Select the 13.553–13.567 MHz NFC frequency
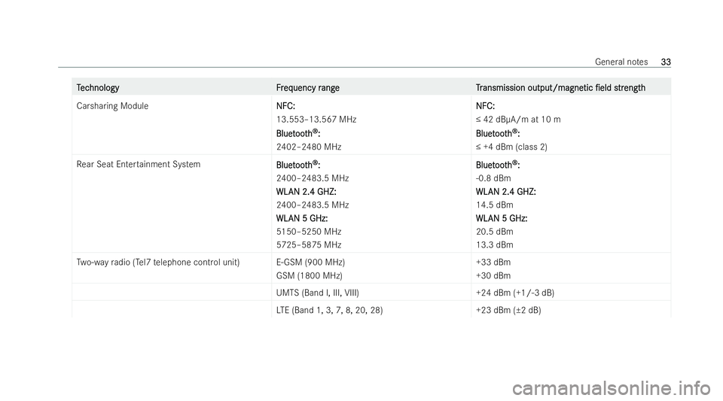The image size is (723, 401). 316,119
